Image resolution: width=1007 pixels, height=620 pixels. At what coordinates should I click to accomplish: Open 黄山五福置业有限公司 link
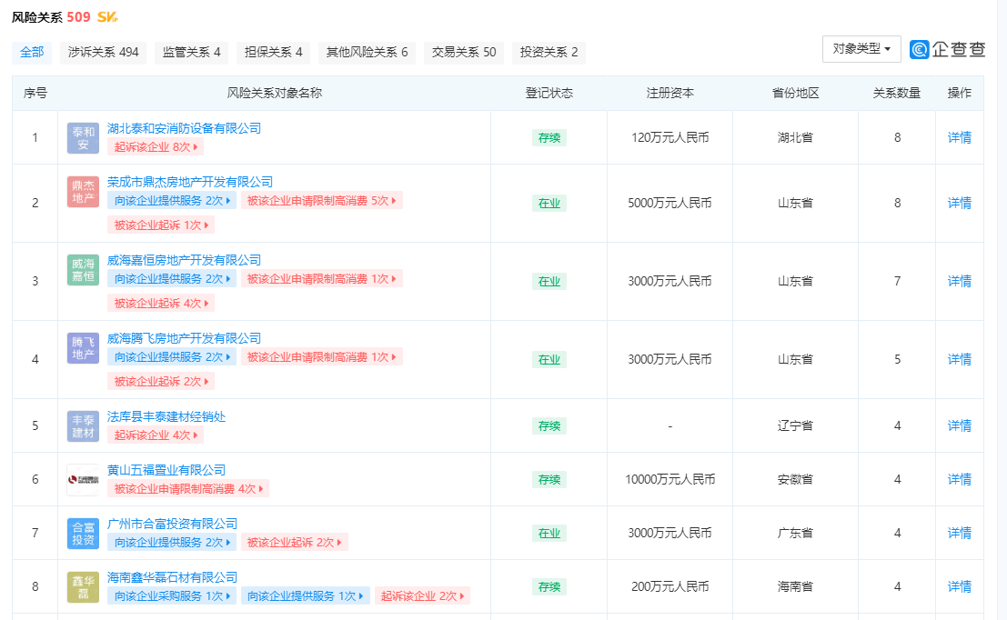pos(166,470)
